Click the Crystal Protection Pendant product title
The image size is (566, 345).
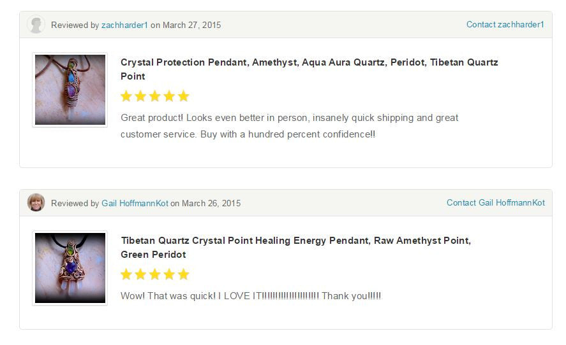pos(309,69)
